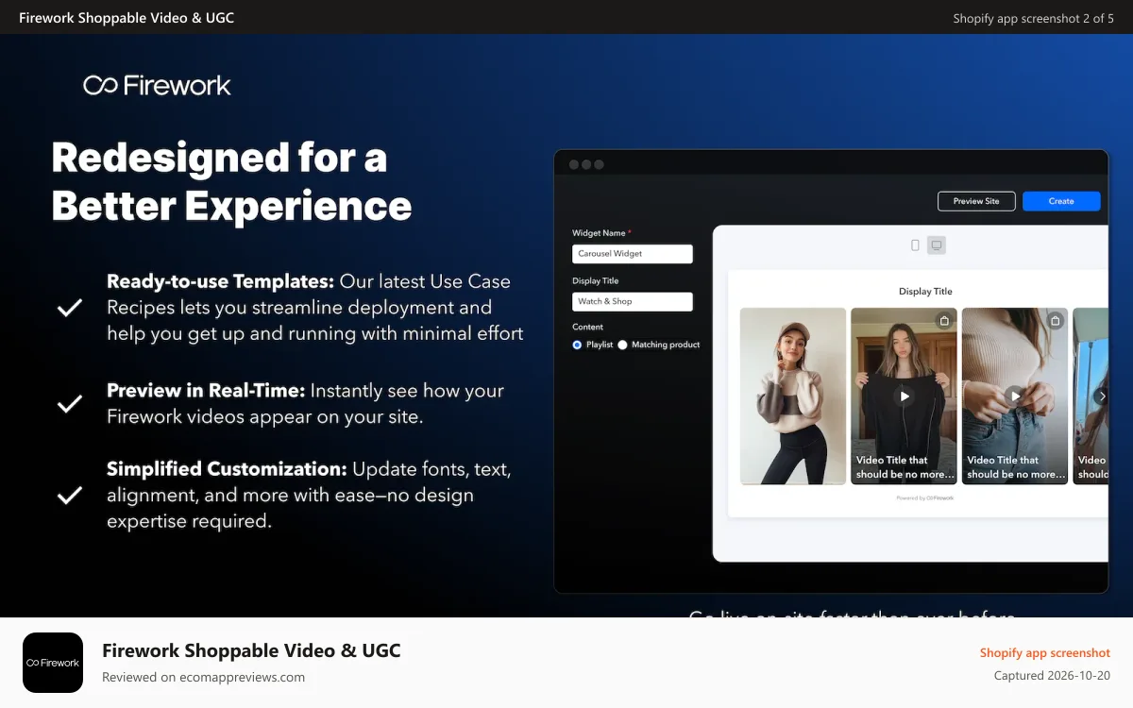1133x708 pixels.
Task: Open the woman in cap thumbnail
Action: (x=793, y=396)
